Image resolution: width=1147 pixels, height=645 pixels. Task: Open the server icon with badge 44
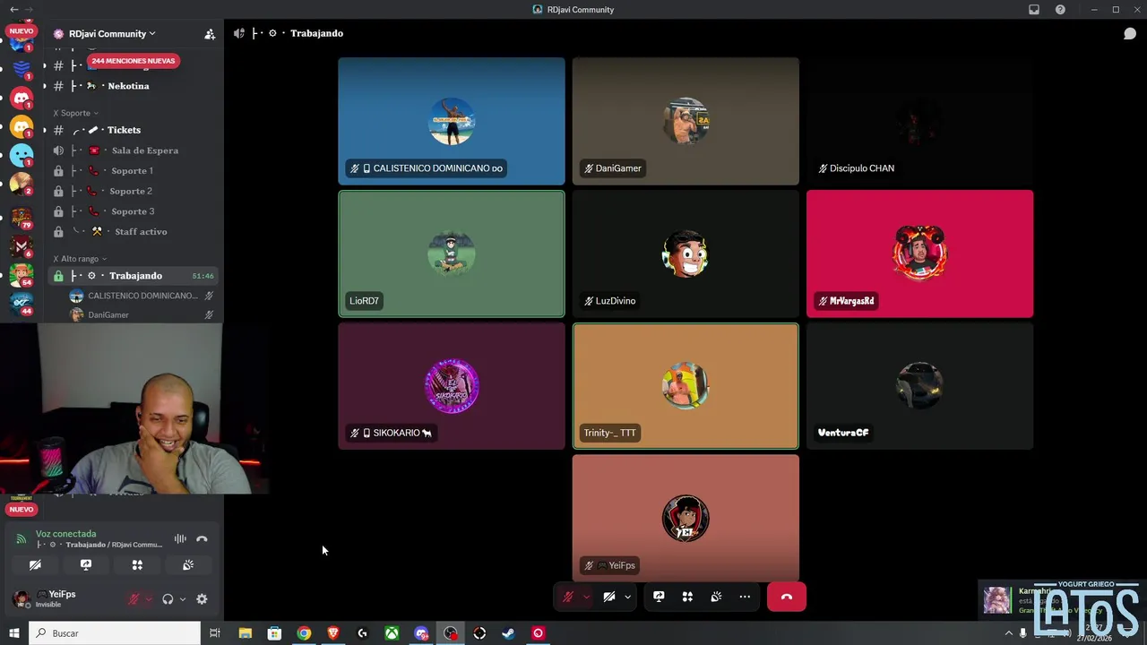tap(22, 303)
